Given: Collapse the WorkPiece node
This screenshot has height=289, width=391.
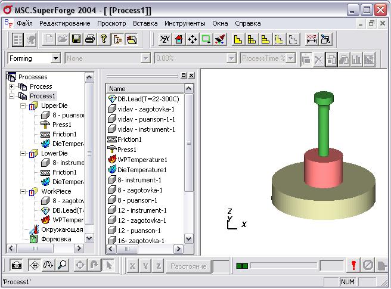Looking at the screenshot, I should pyautogui.click(x=23, y=191).
